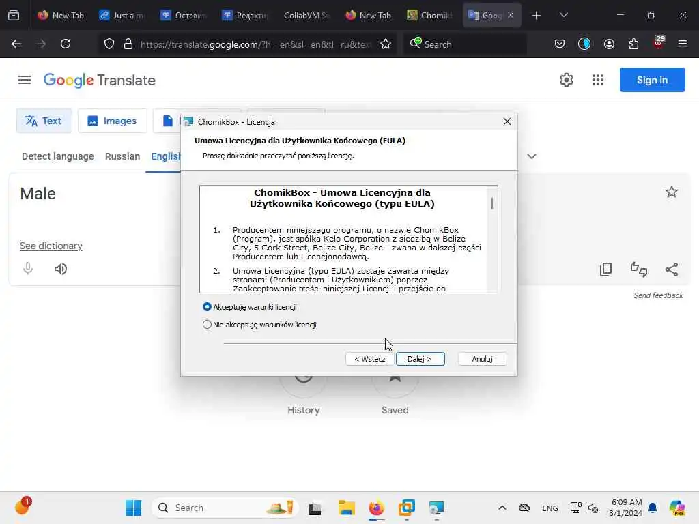
Task: Click ENG language indicator in tray
Action: (550, 508)
